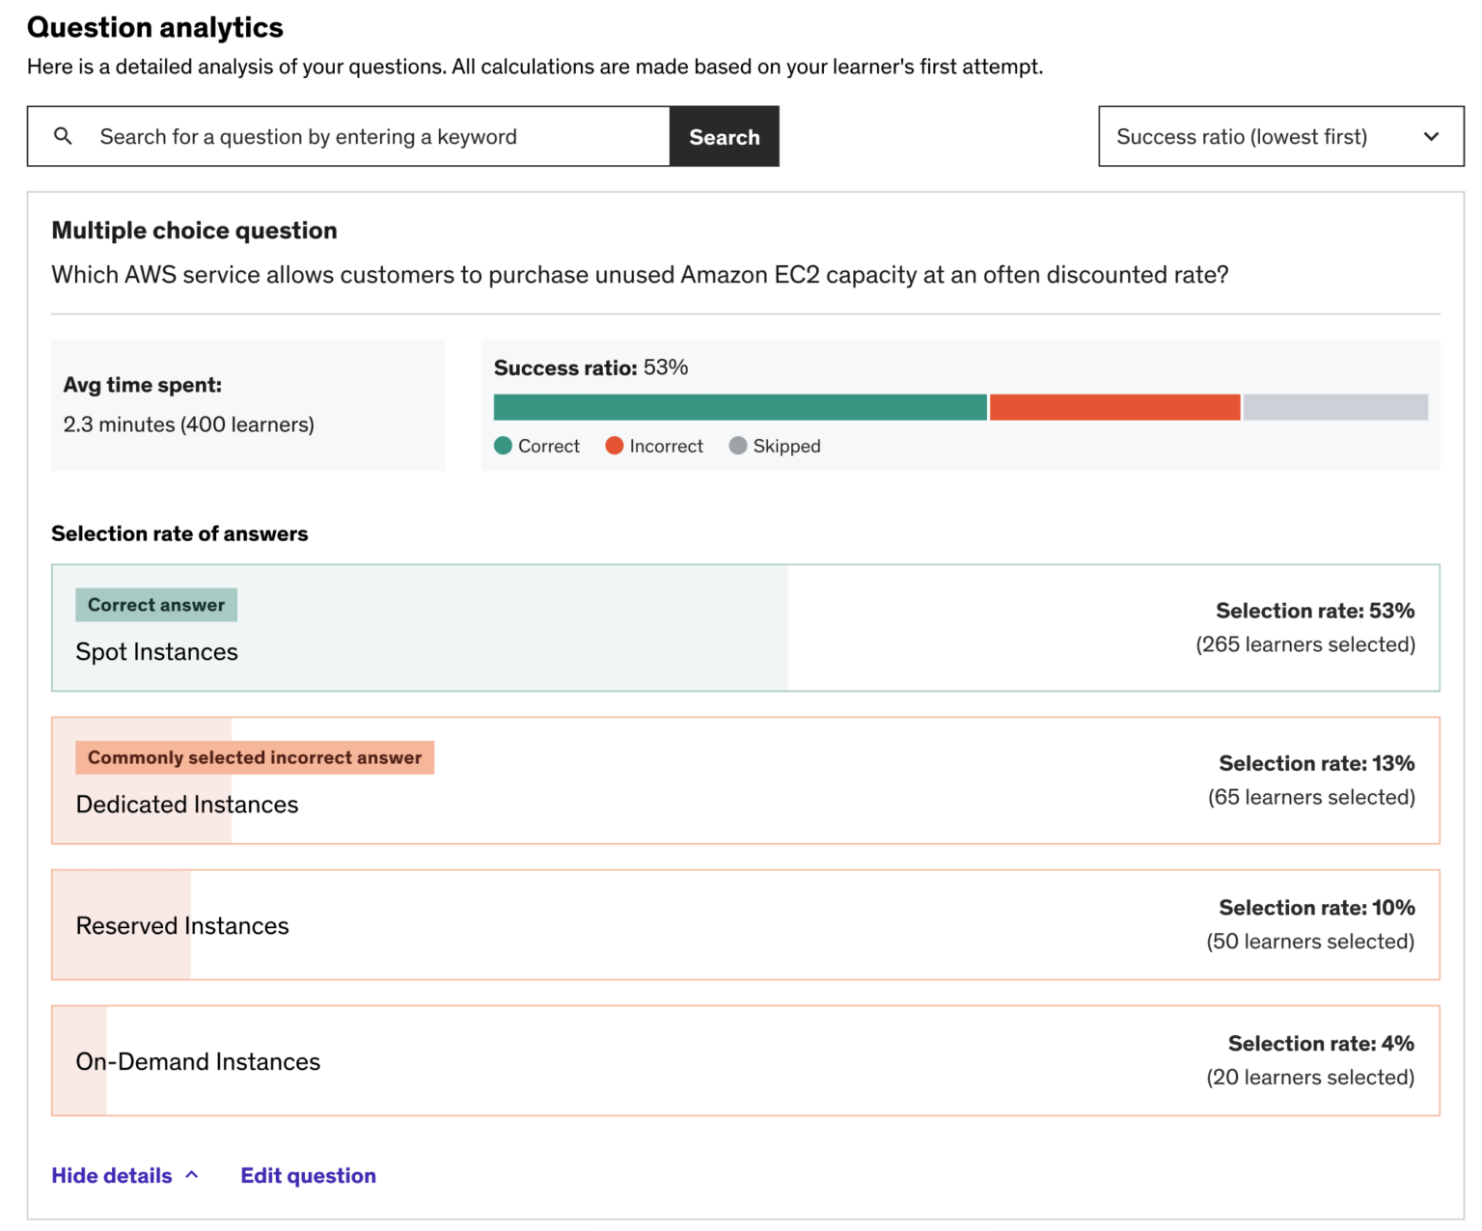This screenshot has height=1231, width=1482.
Task: Click the Hide details up-chevron icon
Action: coord(192,1174)
